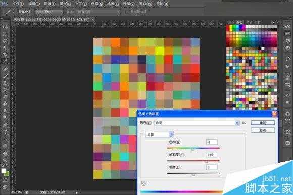Open the 图层(L) menu
293x195 pixels.
click(x=65, y=4)
